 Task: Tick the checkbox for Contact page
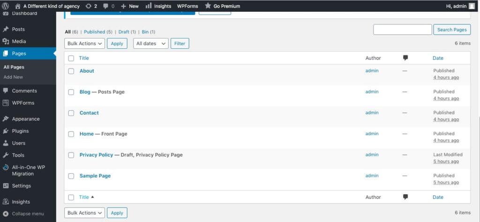(71, 113)
